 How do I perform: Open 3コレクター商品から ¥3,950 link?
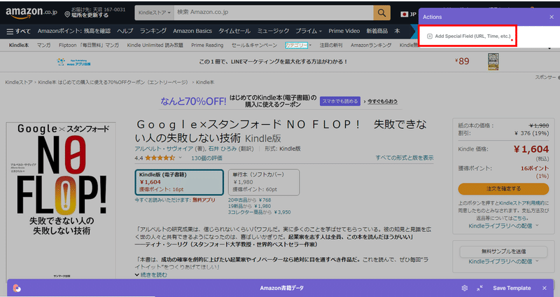[x=259, y=212]
